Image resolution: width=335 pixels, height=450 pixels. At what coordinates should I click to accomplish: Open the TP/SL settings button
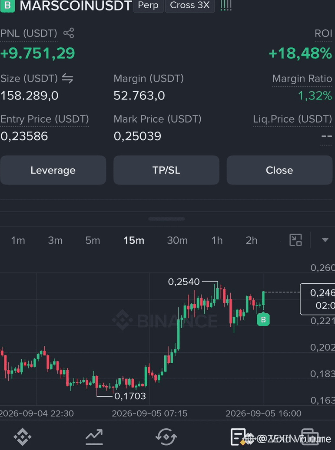pos(166,170)
